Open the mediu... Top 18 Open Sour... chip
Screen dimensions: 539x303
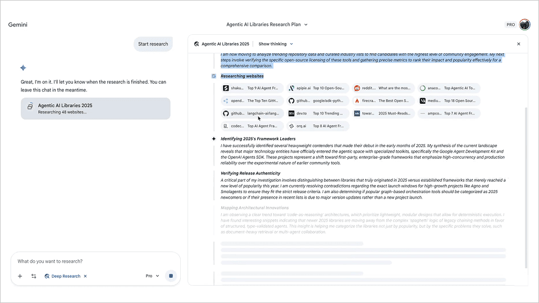pyautogui.click(x=449, y=101)
